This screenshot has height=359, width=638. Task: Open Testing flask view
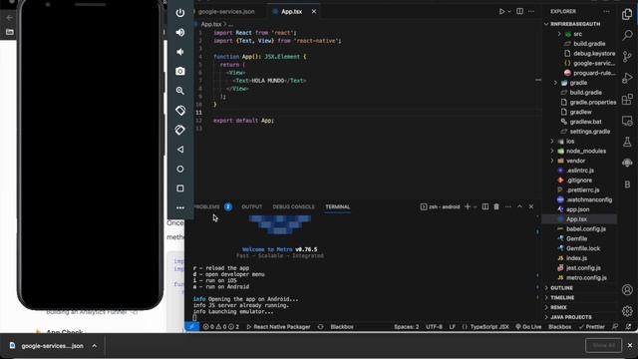pos(627,142)
